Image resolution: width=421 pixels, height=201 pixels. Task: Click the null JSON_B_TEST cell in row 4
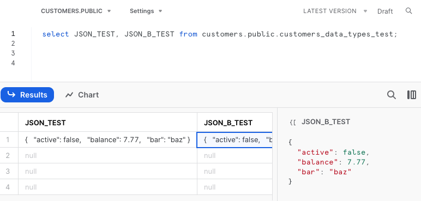click(234, 187)
